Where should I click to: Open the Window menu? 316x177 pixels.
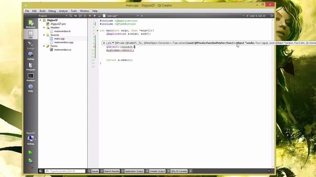click(x=84, y=11)
